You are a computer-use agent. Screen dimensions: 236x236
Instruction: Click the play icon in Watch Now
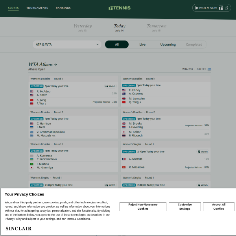click(x=197, y=8)
